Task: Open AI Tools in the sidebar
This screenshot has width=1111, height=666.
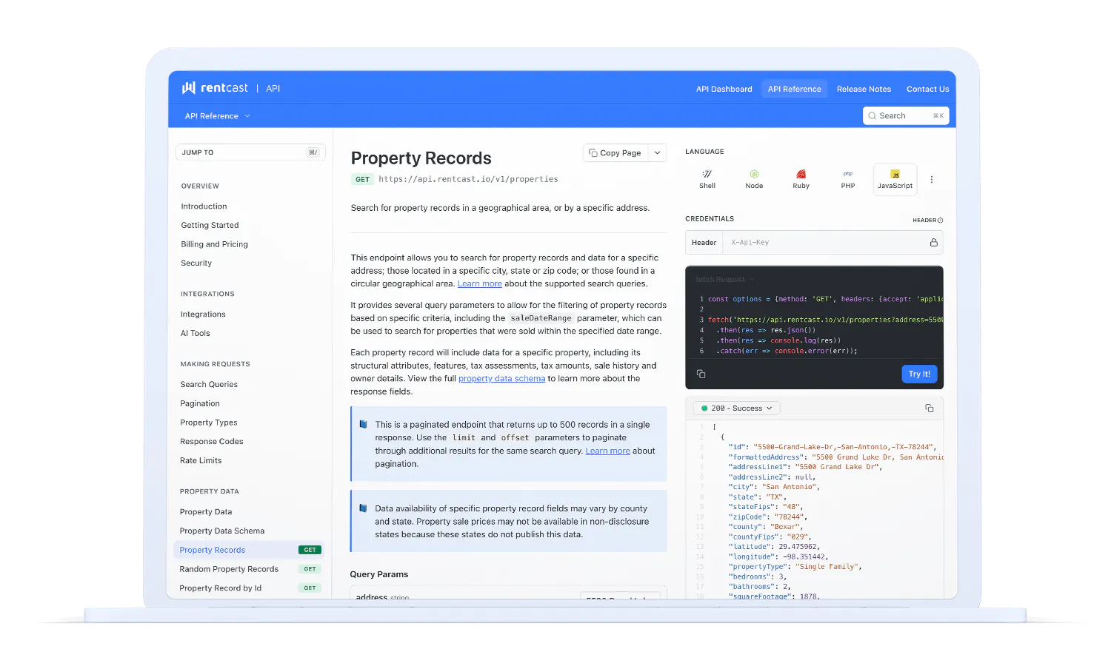Action: [x=195, y=334]
